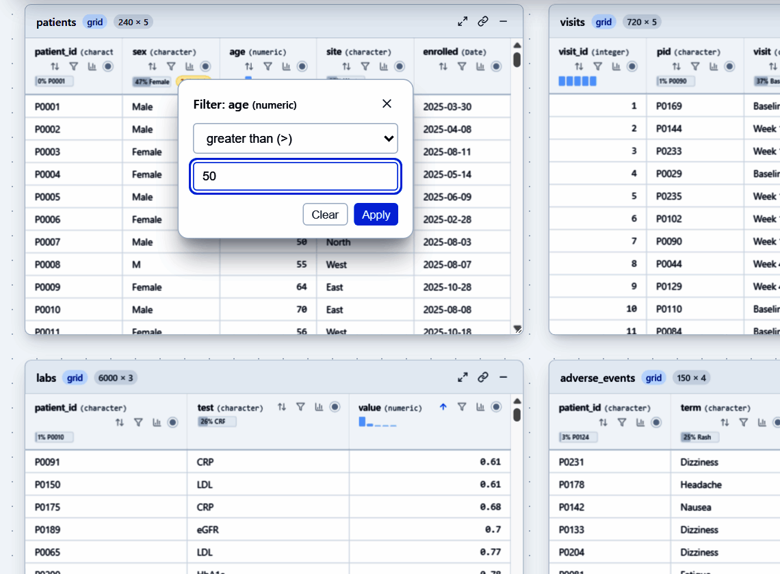Viewport: 780px width, 574px height.
Task: Open filter for patients enrolled column
Action: coord(462,66)
